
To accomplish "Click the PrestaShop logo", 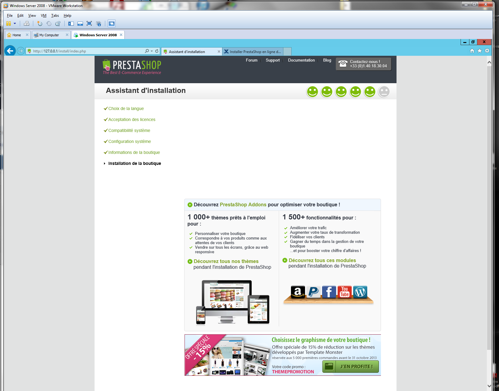I will 132,67.
